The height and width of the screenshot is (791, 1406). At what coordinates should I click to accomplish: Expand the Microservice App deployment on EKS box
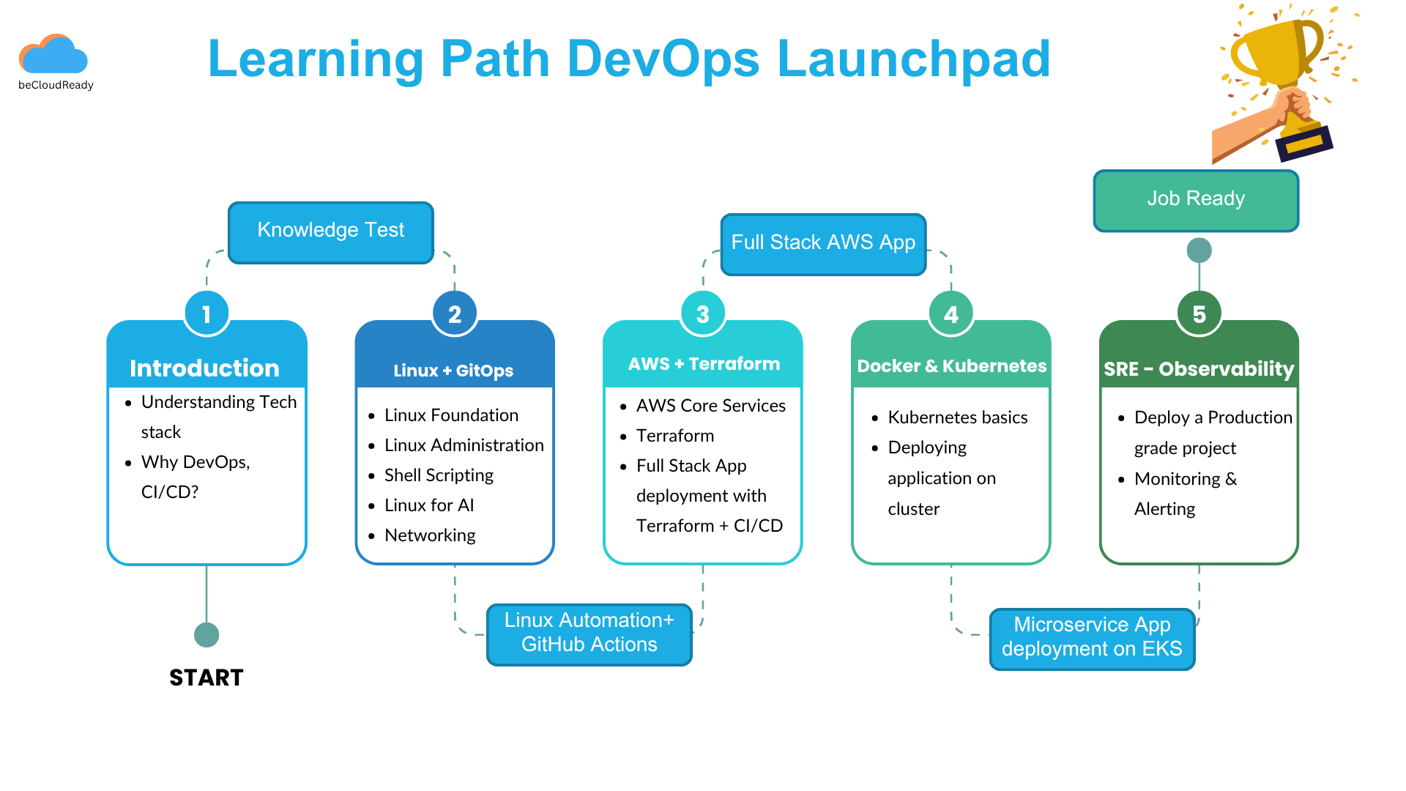click(x=1092, y=636)
